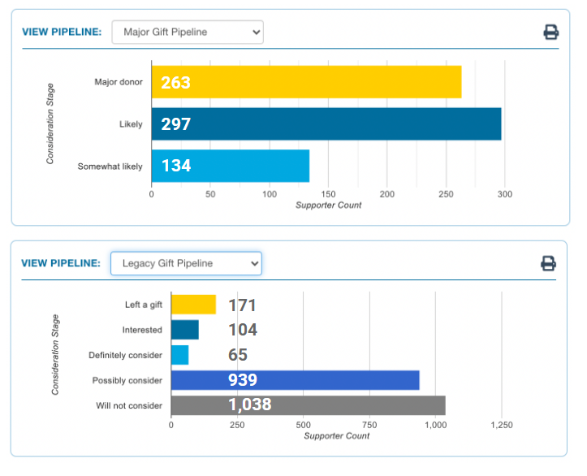
Task: Open the Major Gift Pipeline dropdown
Action: (188, 32)
